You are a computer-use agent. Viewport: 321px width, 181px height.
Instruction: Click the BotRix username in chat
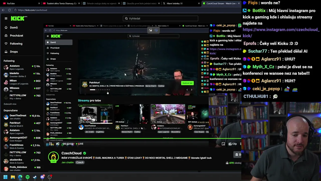point(259,11)
